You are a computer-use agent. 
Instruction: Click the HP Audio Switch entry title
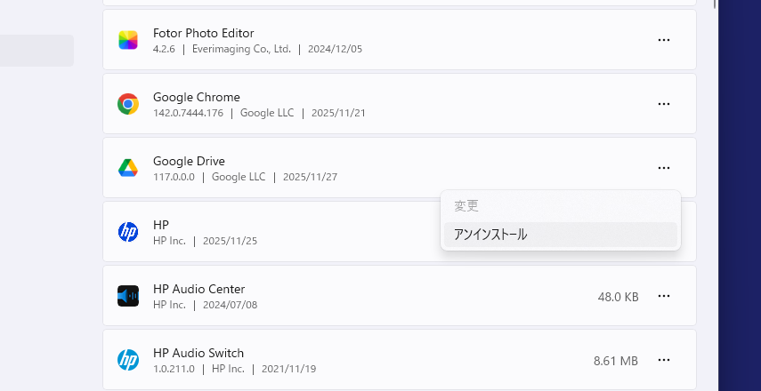(198, 353)
